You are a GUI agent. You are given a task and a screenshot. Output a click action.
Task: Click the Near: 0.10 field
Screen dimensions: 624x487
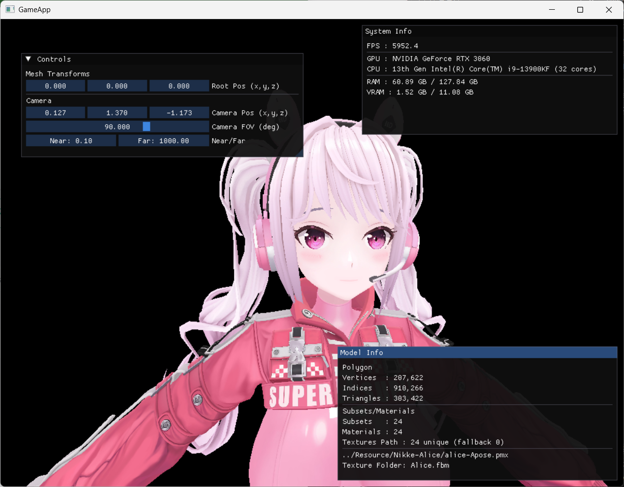[71, 141]
